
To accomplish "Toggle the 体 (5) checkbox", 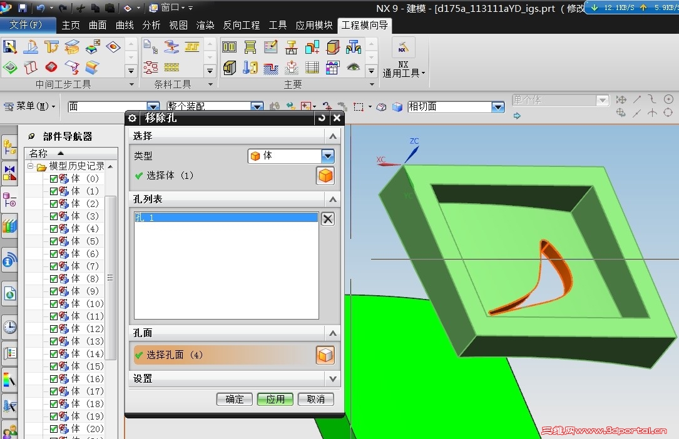I will click(54, 241).
